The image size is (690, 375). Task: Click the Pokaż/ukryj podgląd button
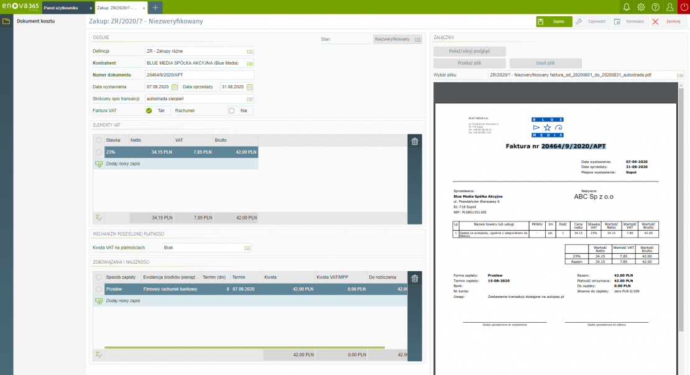pyautogui.click(x=469, y=52)
